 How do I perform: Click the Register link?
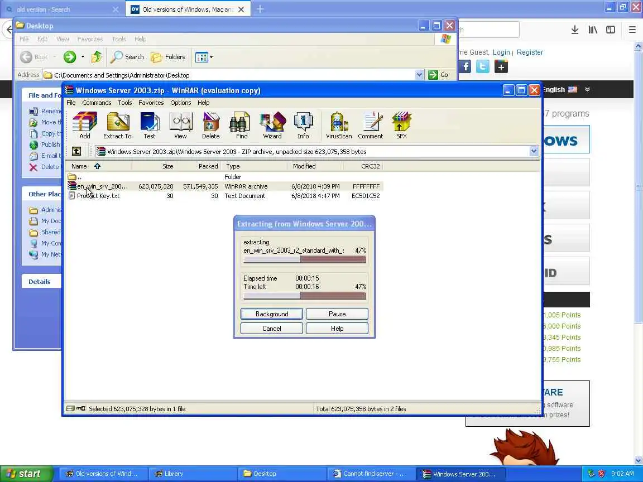coord(530,52)
